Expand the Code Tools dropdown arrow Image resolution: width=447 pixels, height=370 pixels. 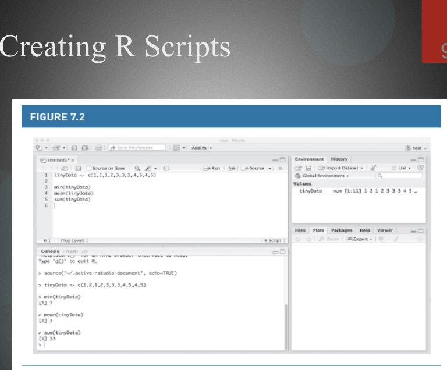click(x=155, y=169)
